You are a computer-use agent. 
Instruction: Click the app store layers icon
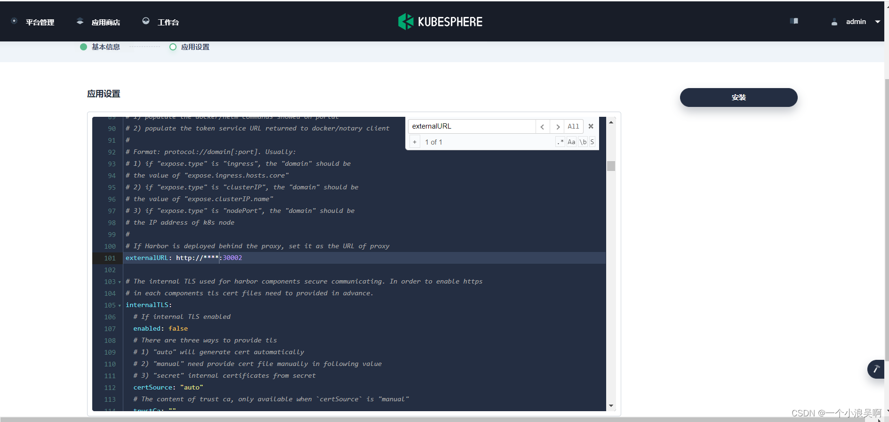(x=80, y=21)
